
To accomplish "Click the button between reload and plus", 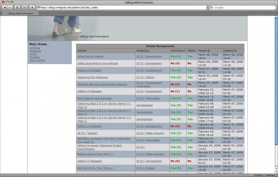I will pos(25,7).
